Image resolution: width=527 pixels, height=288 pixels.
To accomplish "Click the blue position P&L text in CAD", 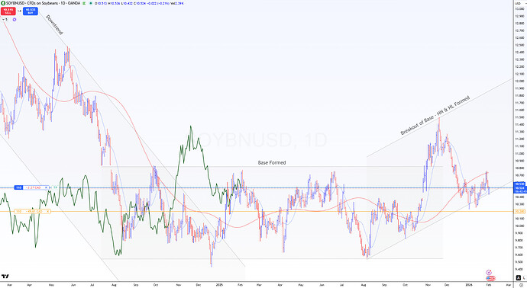I will (34, 187).
